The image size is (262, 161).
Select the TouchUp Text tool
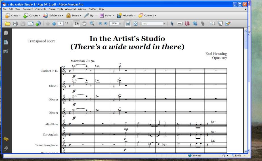(x=212, y=23)
